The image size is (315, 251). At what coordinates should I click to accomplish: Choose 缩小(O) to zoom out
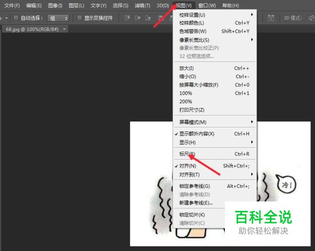click(214, 76)
